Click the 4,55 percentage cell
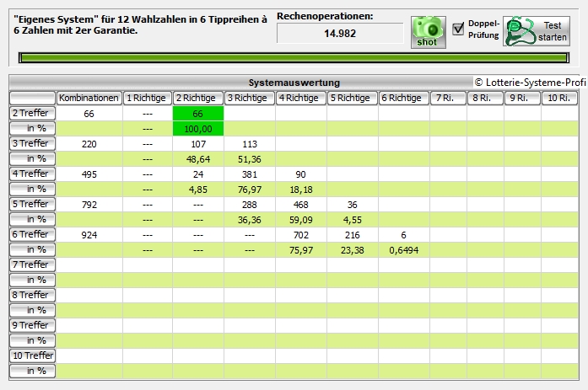 [352, 220]
